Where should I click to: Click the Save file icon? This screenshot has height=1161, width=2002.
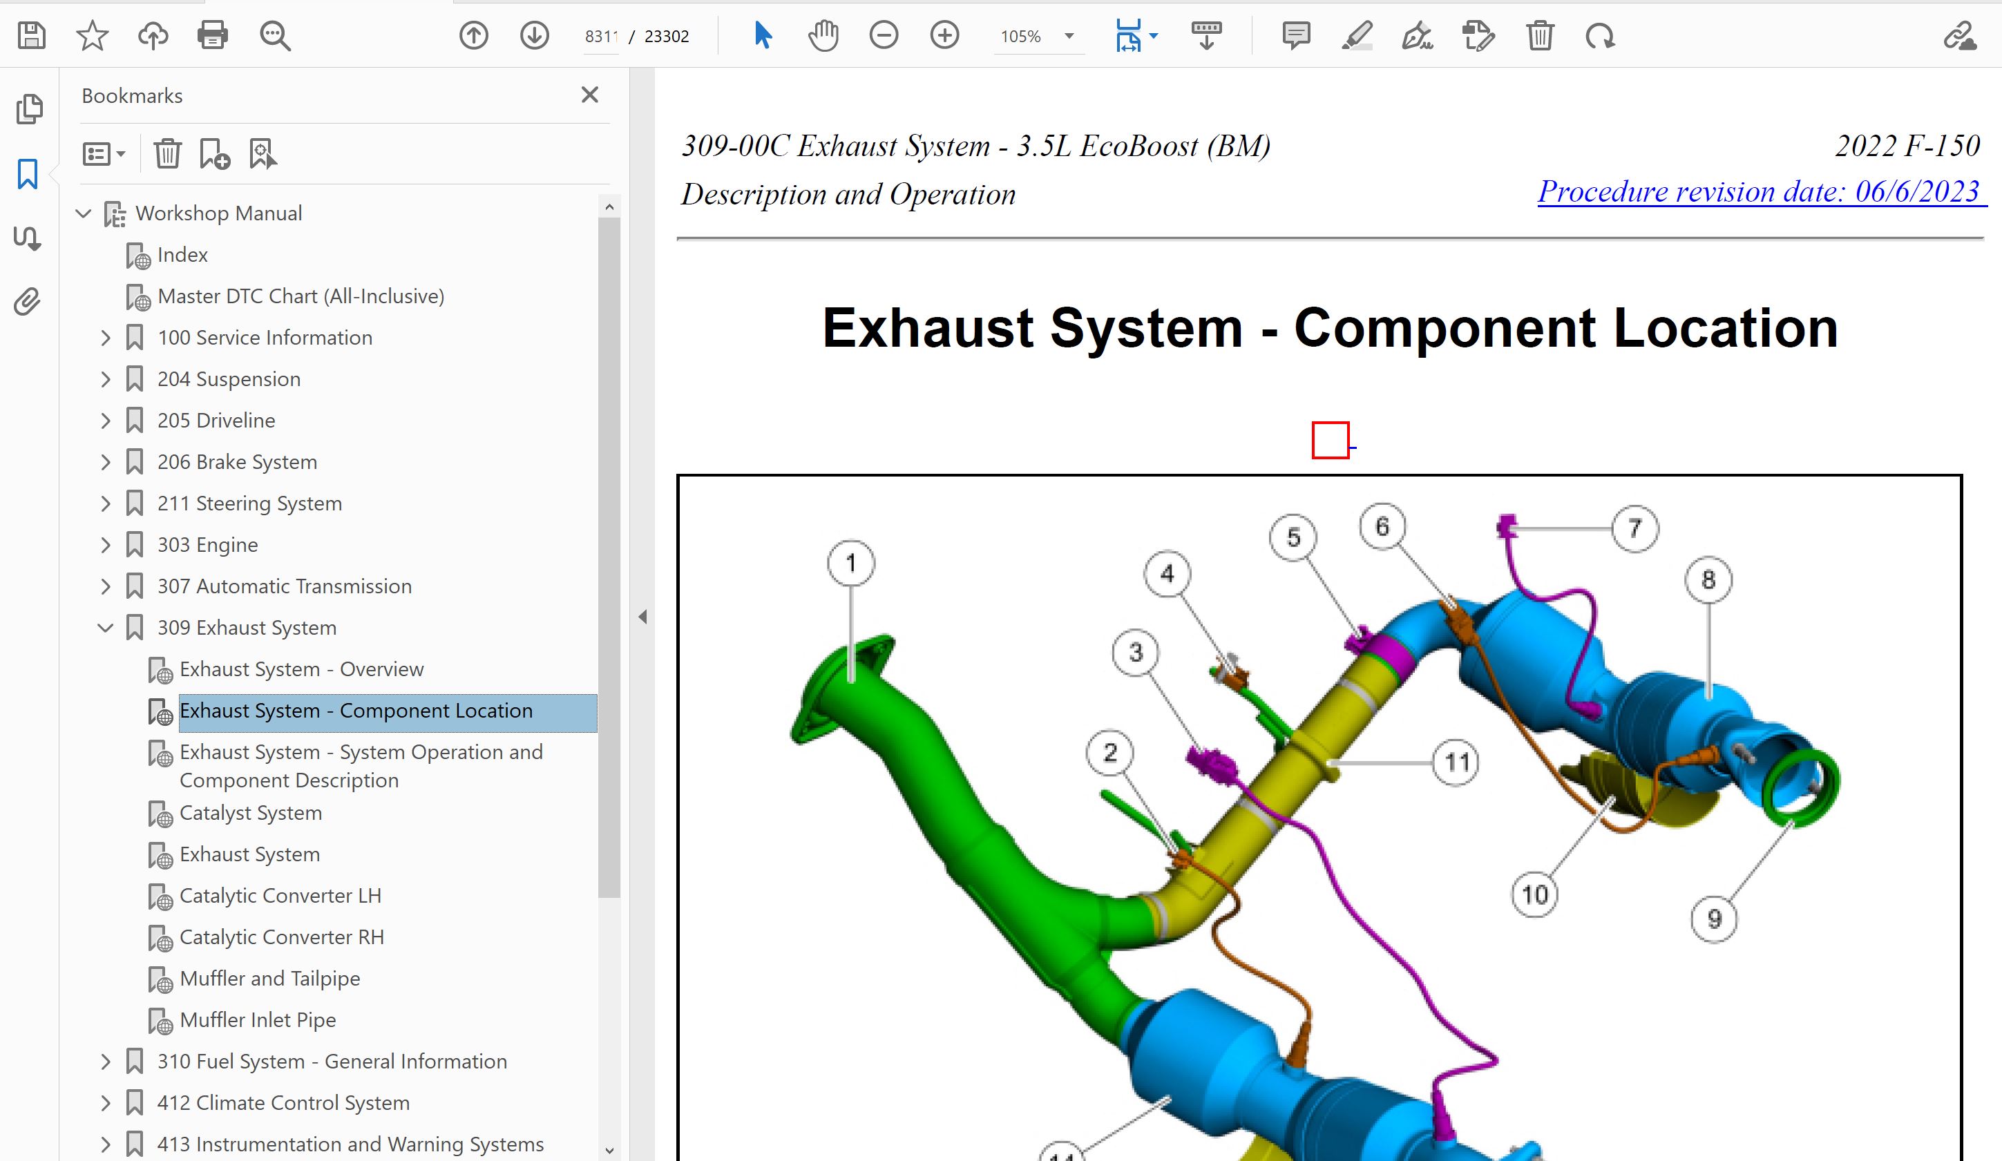32,36
